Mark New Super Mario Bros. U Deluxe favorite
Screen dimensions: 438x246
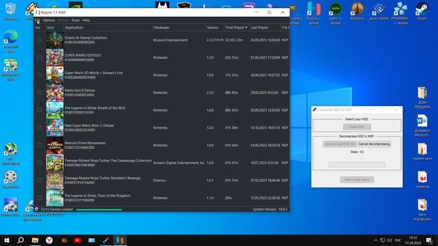pos(40,128)
